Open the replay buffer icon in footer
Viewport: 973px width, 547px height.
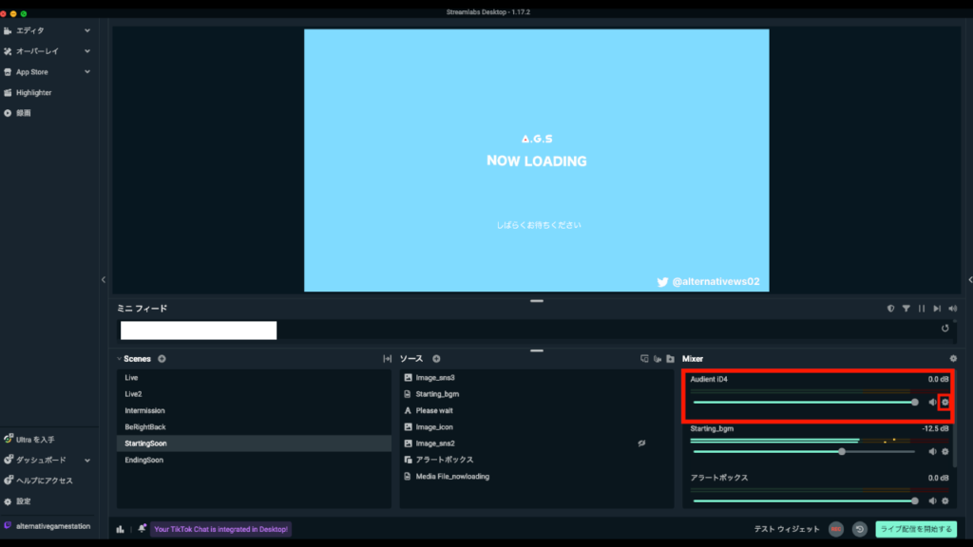(859, 529)
